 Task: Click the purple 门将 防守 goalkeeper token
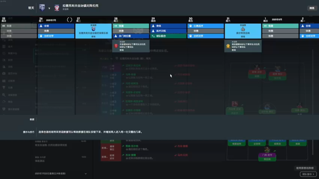[x=267, y=155]
